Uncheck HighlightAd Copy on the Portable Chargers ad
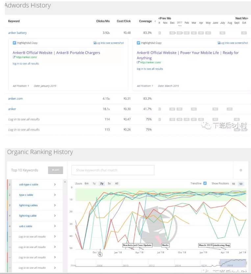Screen dimensions: 251x274 14,43
